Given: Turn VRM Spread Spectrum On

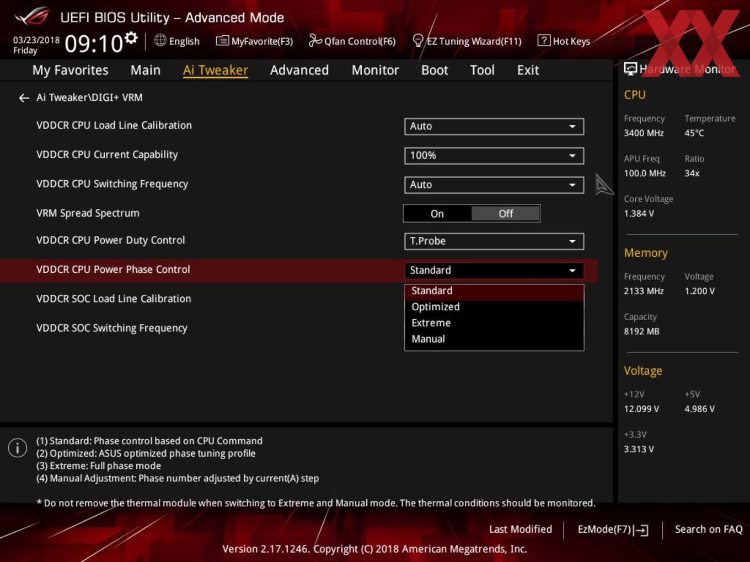Looking at the screenshot, I should coord(437,214).
